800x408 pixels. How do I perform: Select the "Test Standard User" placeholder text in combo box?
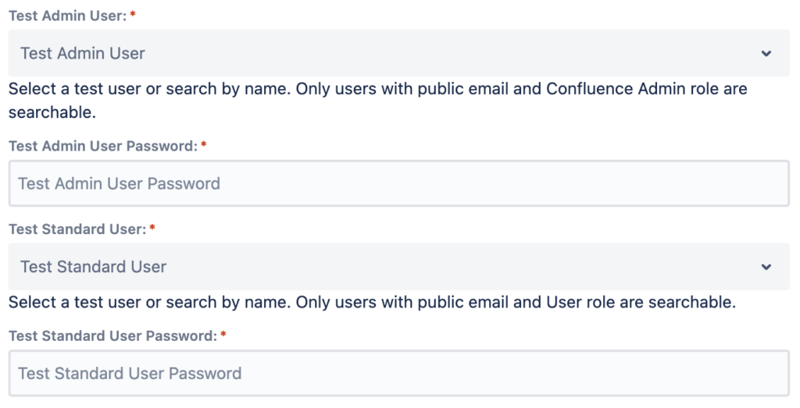pos(94,266)
